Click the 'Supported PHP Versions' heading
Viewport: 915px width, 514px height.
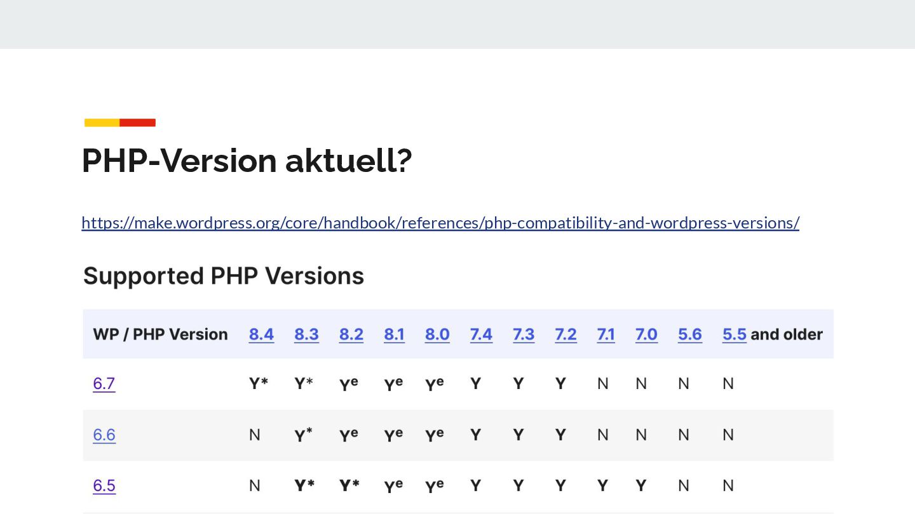pyautogui.click(x=224, y=276)
